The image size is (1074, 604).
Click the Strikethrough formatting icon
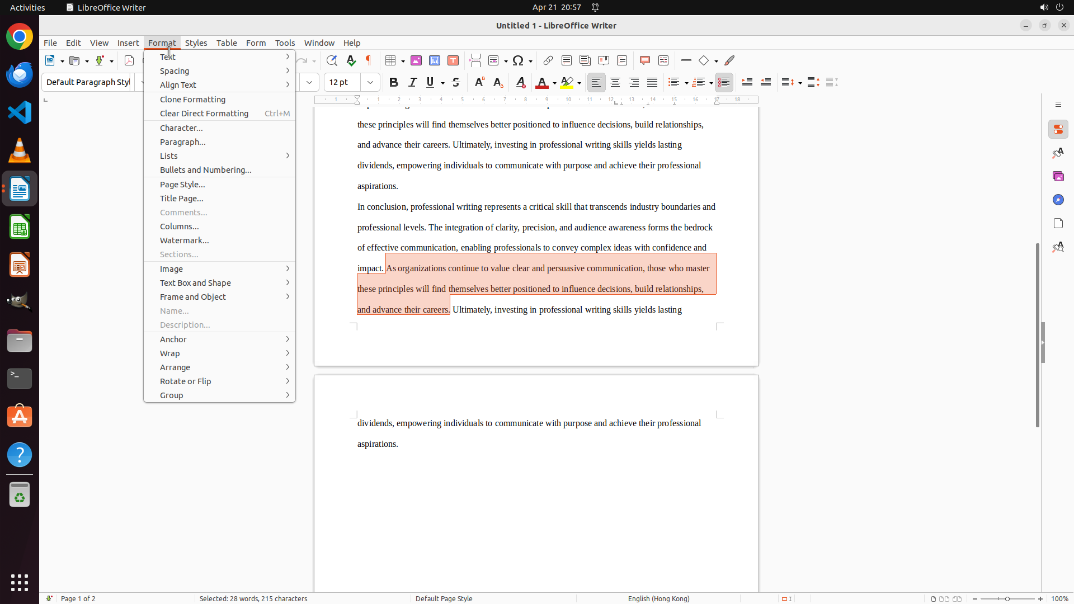pyautogui.click(x=455, y=82)
